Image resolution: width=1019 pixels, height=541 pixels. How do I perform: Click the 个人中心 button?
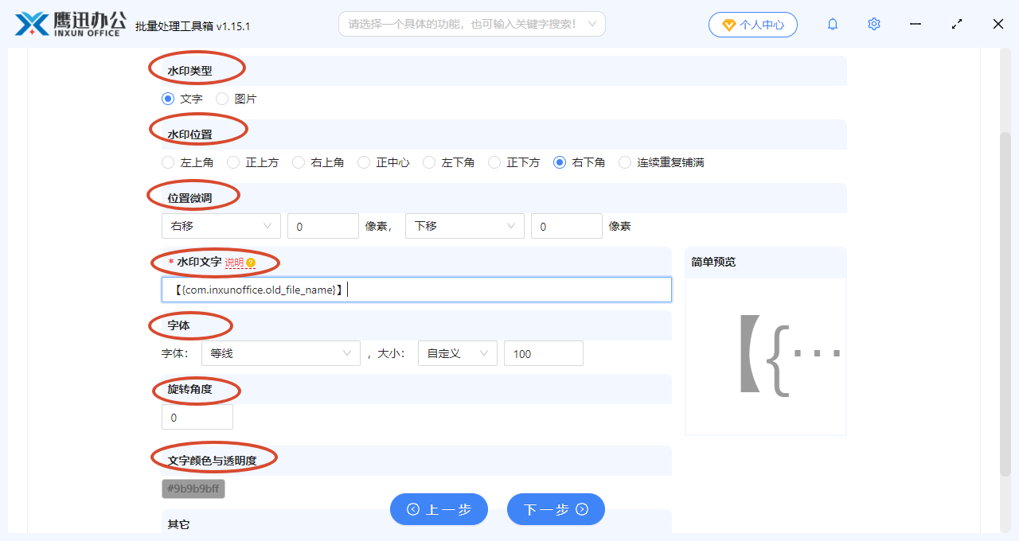[753, 25]
